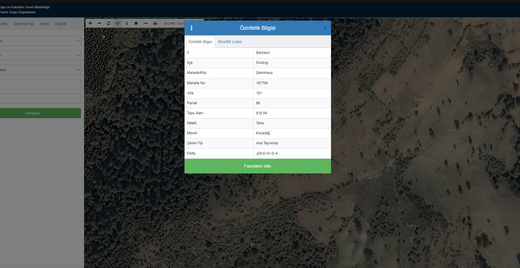Image resolution: width=520 pixels, height=268 pixels.
Task: Expand the second district dropdown
Action: pyautogui.click(x=40, y=55)
